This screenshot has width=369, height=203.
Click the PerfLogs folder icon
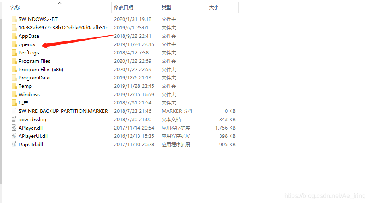(14, 52)
